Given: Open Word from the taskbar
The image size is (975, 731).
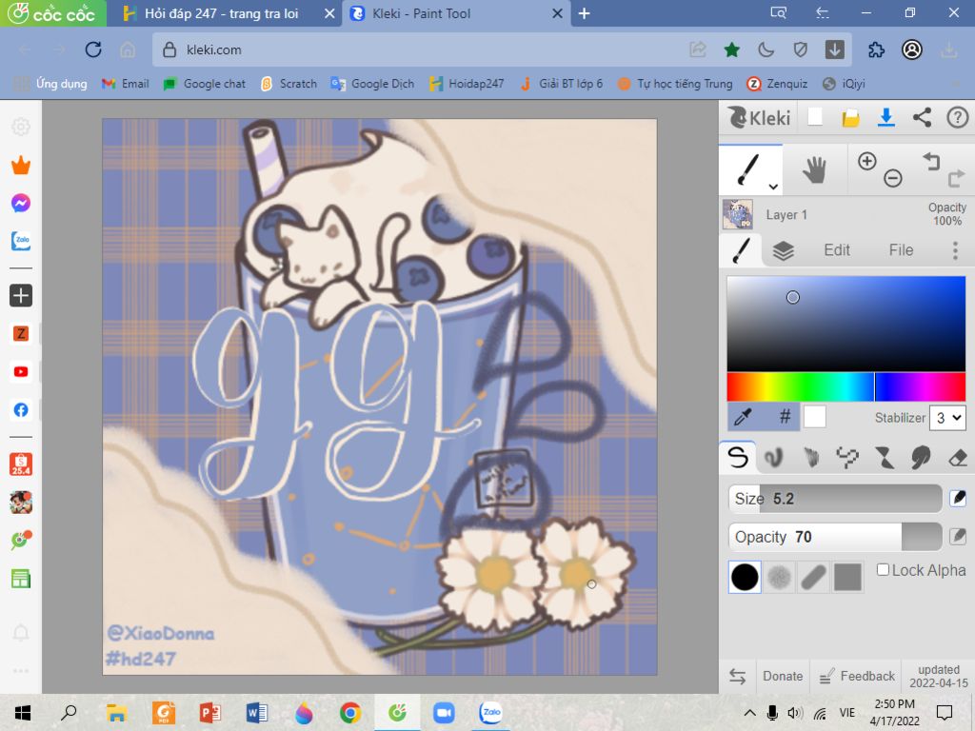Looking at the screenshot, I should coord(256,712).
